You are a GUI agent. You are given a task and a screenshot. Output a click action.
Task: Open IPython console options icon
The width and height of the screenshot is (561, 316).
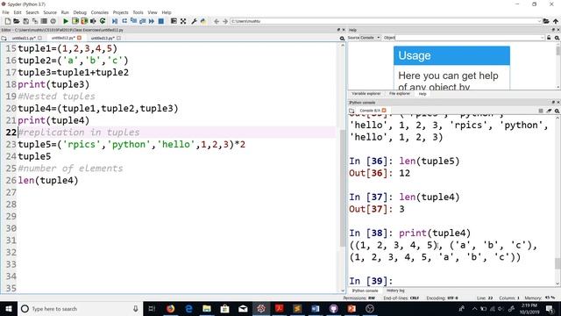[x=557, y=111]
